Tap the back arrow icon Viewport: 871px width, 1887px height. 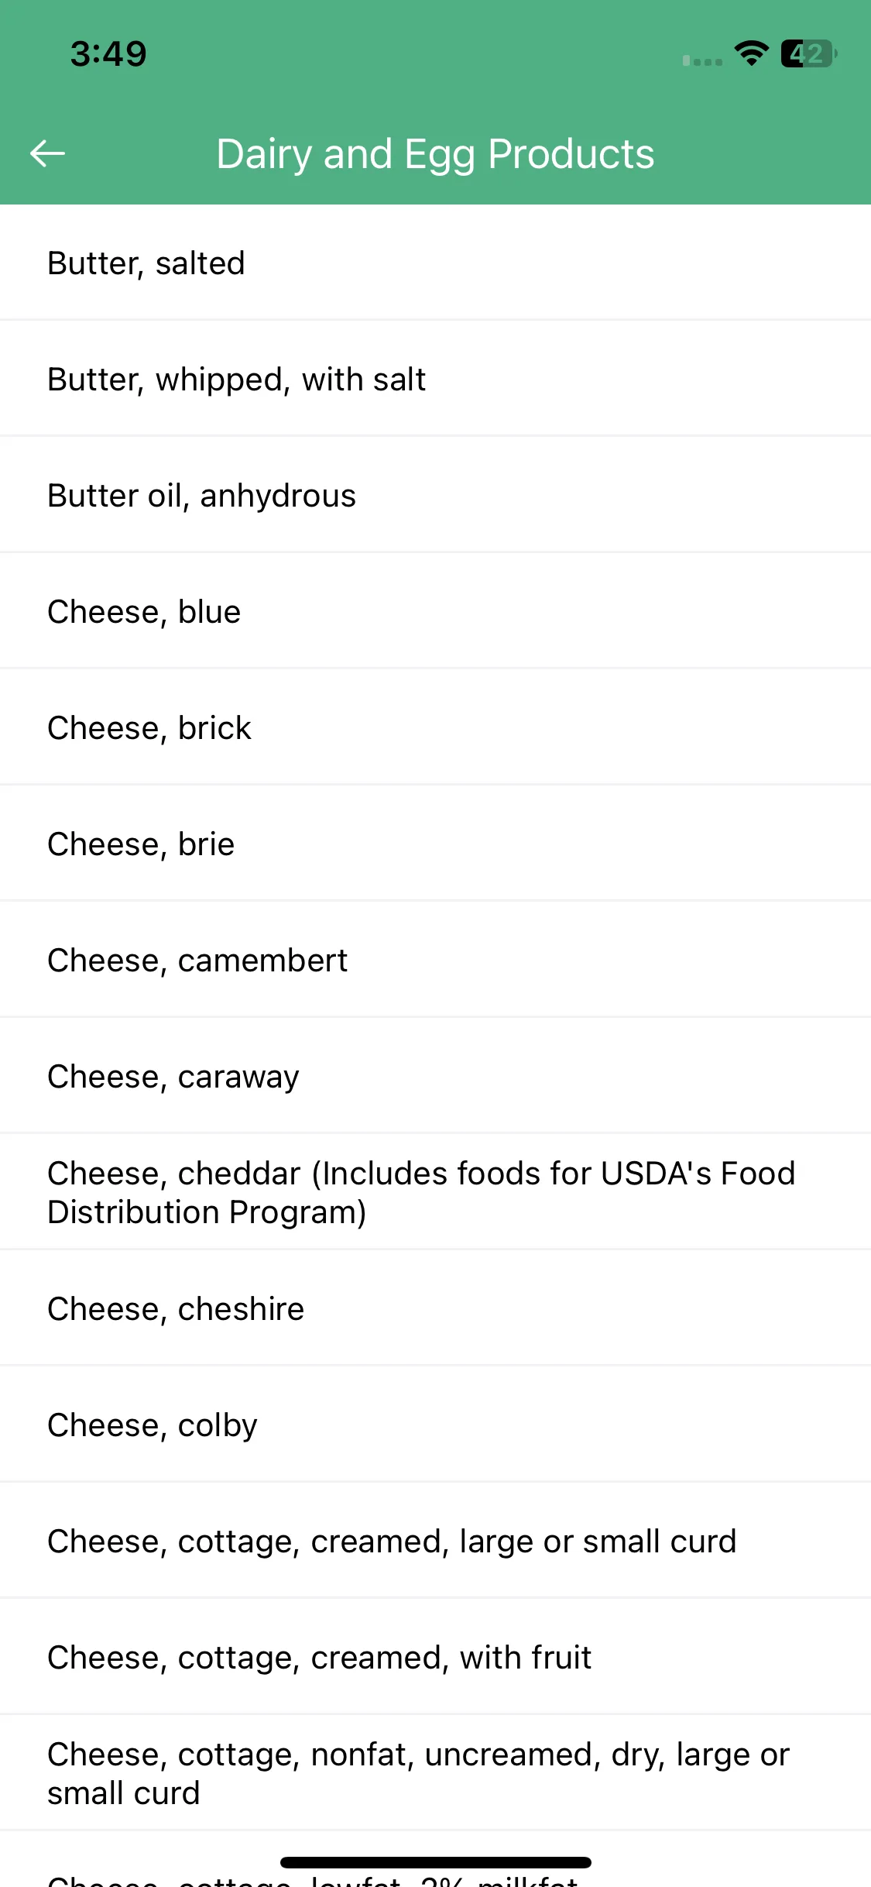tap(47, 153)
